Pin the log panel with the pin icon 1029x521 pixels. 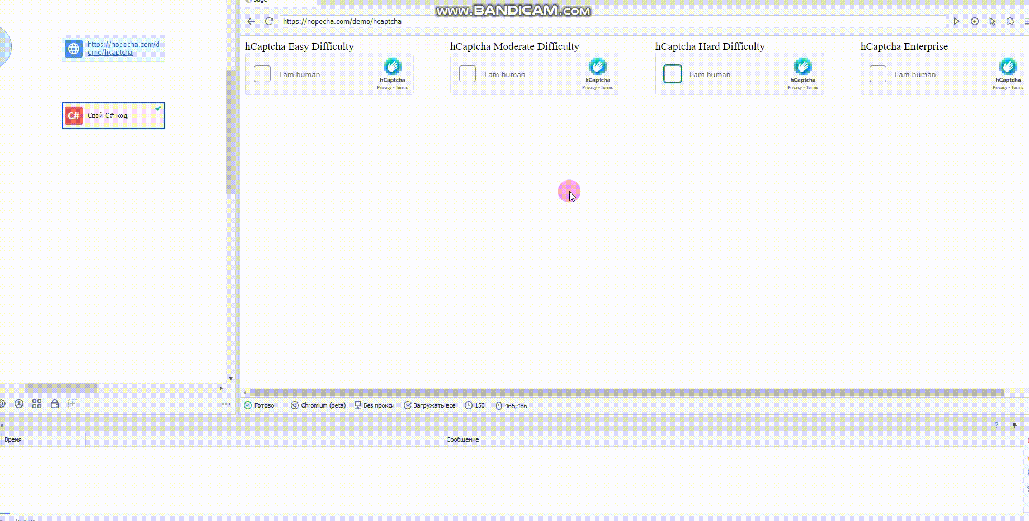pyautogui.click(x=1014, y=425)
